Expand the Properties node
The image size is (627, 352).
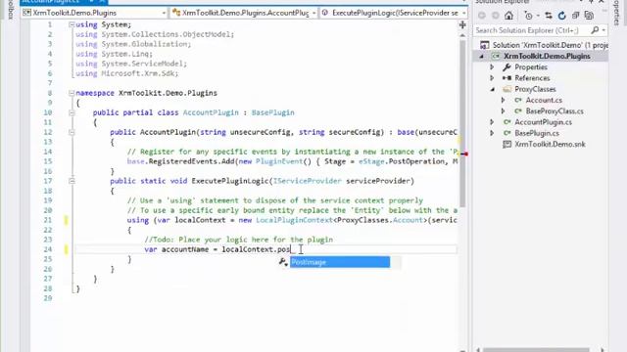pyautogui.click(x=492, y=67)
